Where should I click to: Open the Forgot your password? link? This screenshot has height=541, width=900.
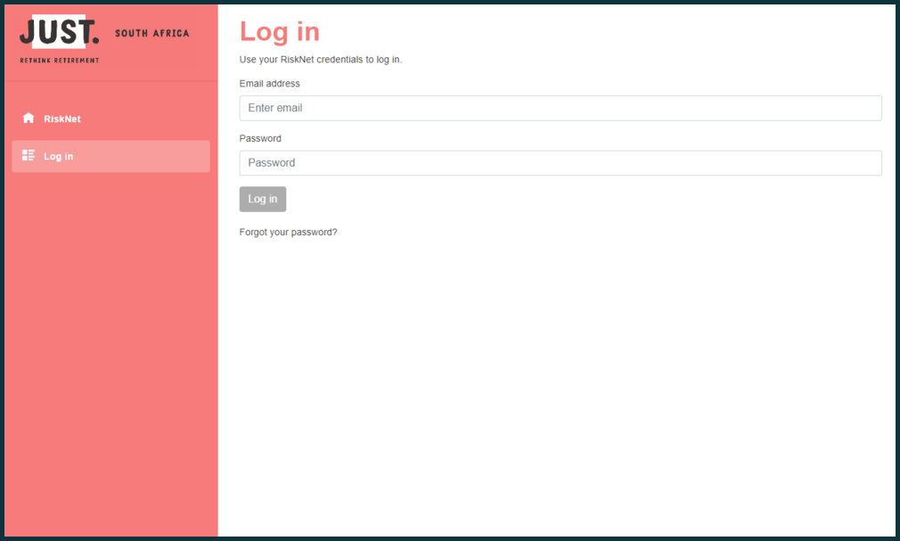pos(288,232)
